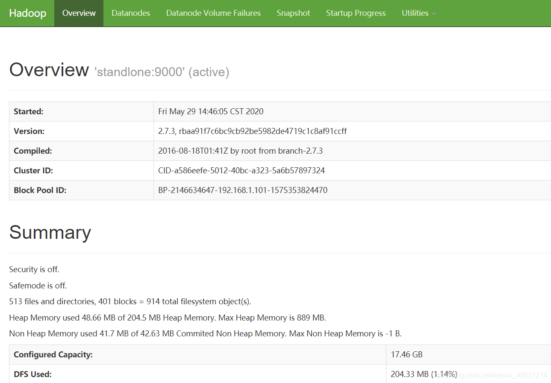551x383 pixels.
Task: Select CID-a586eefe cluster ID value
Action: (x=242, y=170)
